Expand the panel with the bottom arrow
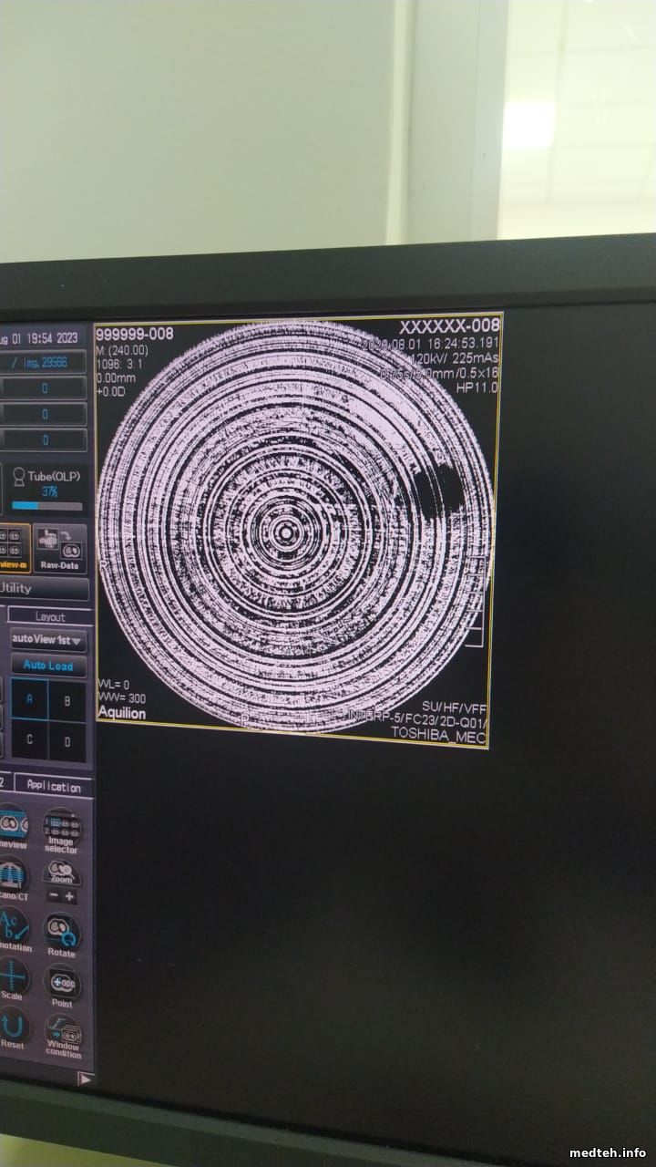The height and width of the screenshot is (1167, 656). coord(85,1079)
